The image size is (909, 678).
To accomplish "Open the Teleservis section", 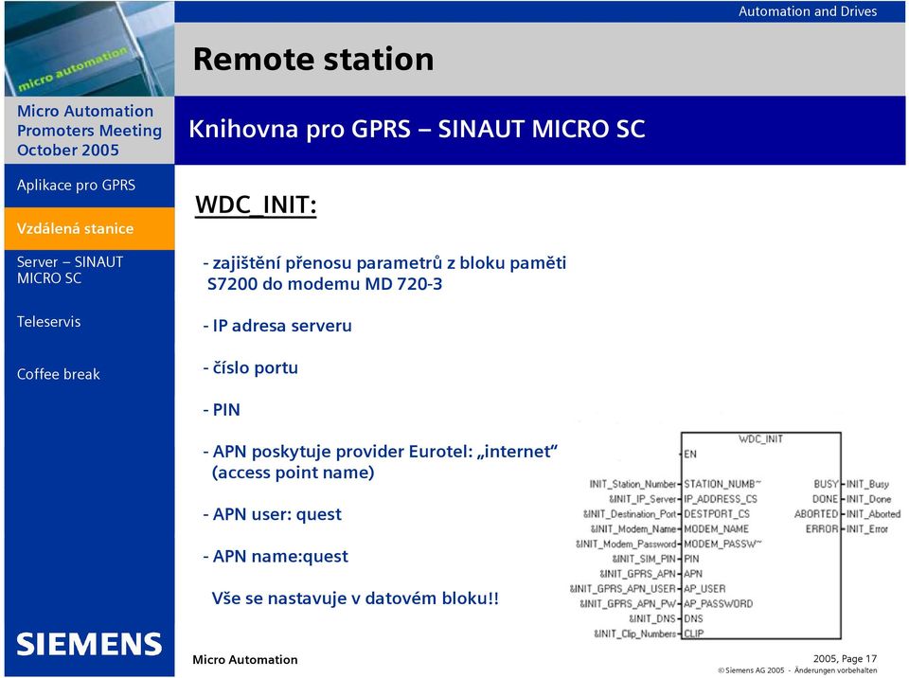I will (48, 322).
